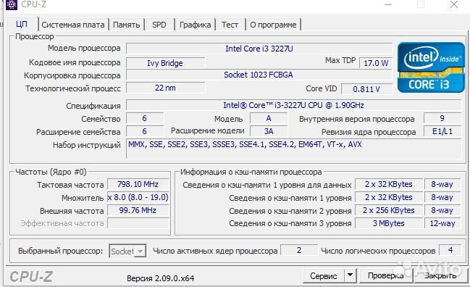Click the 12-way L3 associativity value
This screenshot has height=287, width=470.
[442, 223]
